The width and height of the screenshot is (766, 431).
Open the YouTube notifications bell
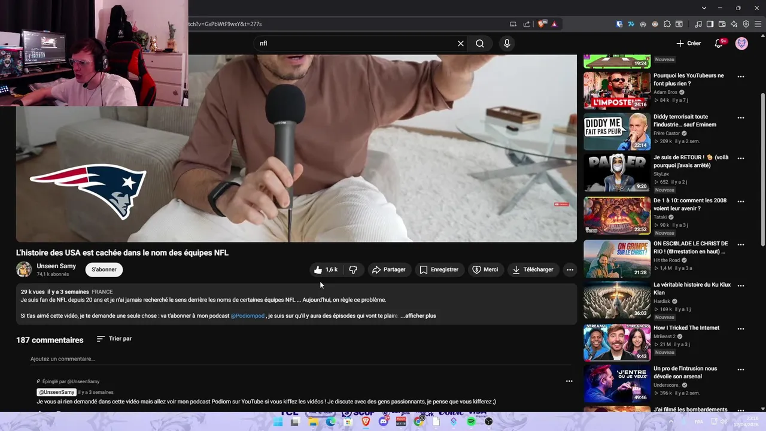pyautogui.click(x=720, y=43)
